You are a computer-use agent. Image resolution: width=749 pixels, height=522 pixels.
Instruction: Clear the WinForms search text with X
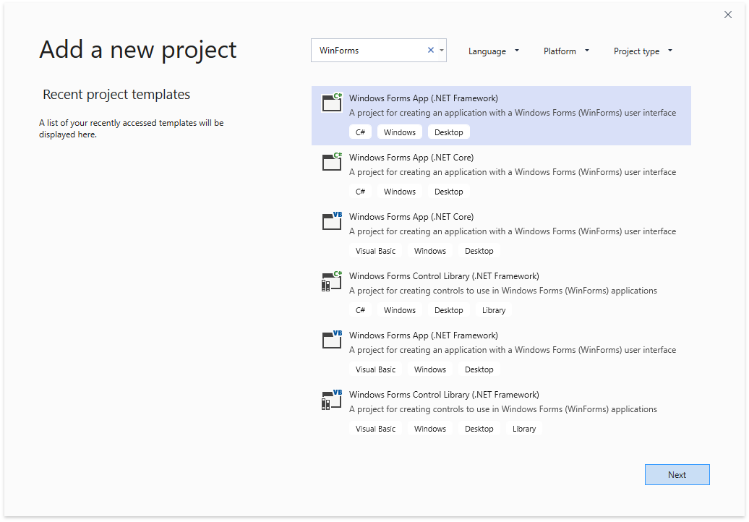tap(431, 51)
